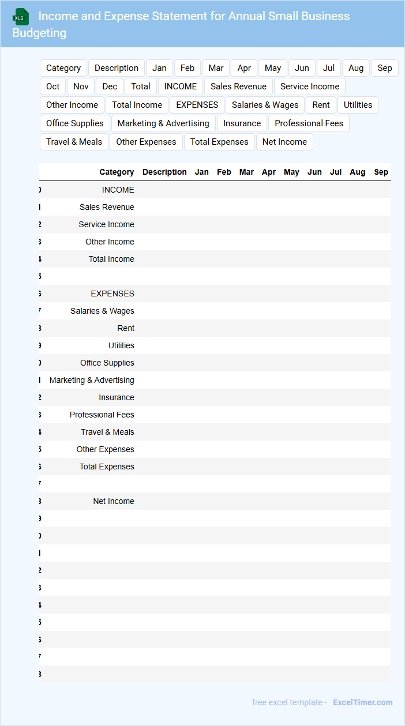Viewport: 405px width, 726px height.
Task: Open the Office Supplies tag
Action: [x=75, y=123]
